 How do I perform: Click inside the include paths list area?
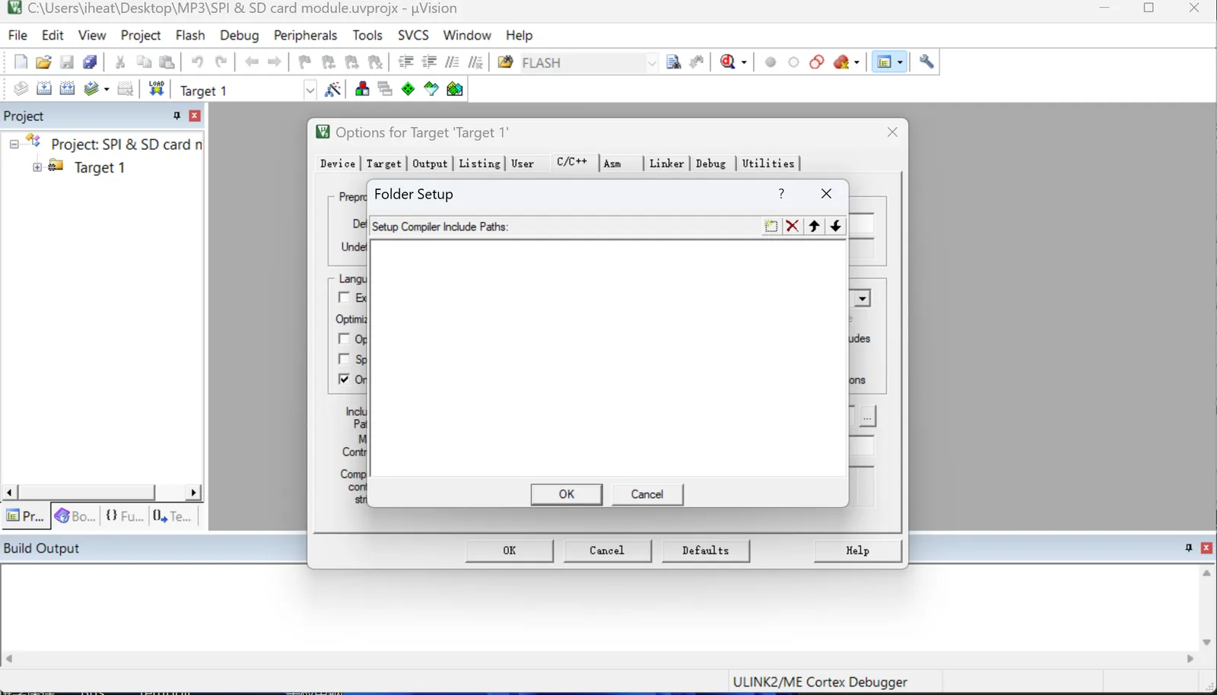(x=608, y=358)
